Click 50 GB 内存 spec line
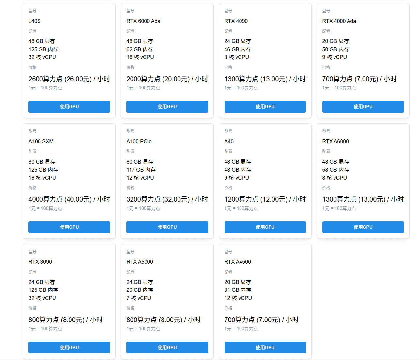Viewport: 419px width, 360px height. coord(335,49)
